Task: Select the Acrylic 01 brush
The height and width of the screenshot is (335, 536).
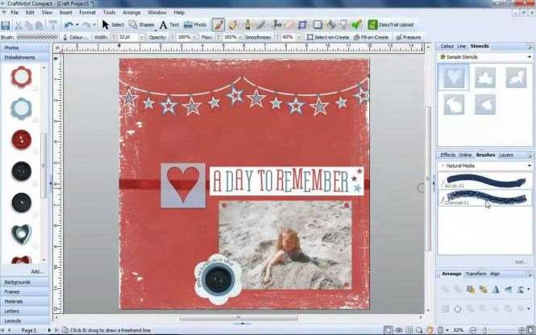Action: (x=484, y=181)
